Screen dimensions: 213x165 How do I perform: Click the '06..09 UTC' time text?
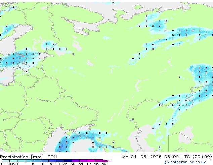coord(177,157)
